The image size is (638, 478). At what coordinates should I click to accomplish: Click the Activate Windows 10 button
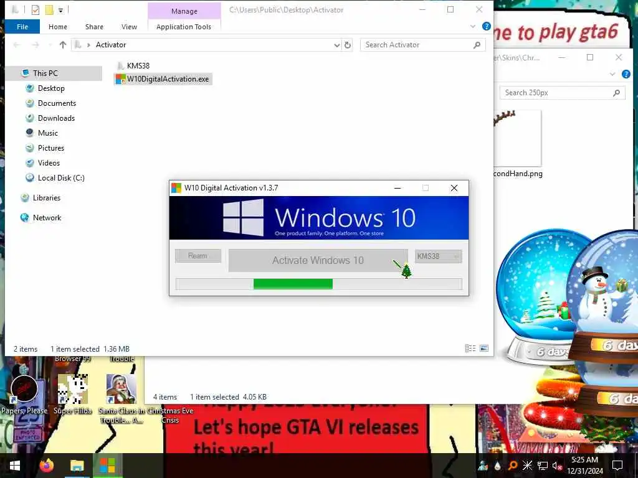(318, 260)
